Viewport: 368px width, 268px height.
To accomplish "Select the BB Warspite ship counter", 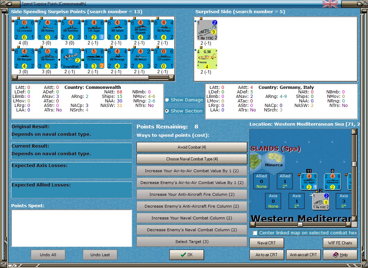I will point(24,59).
